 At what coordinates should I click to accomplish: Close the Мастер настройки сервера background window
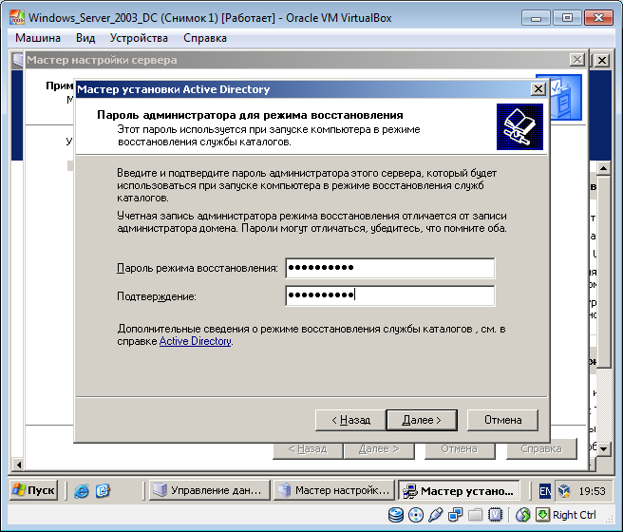click(576, 60)
